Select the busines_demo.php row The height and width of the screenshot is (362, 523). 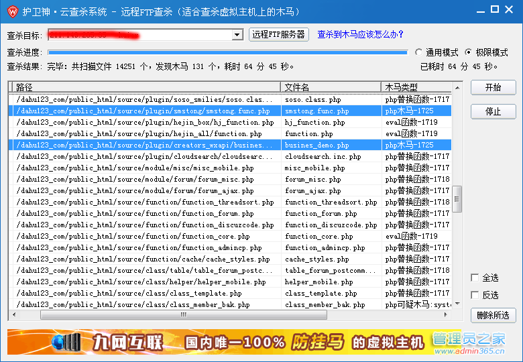[x=230, y=145]
